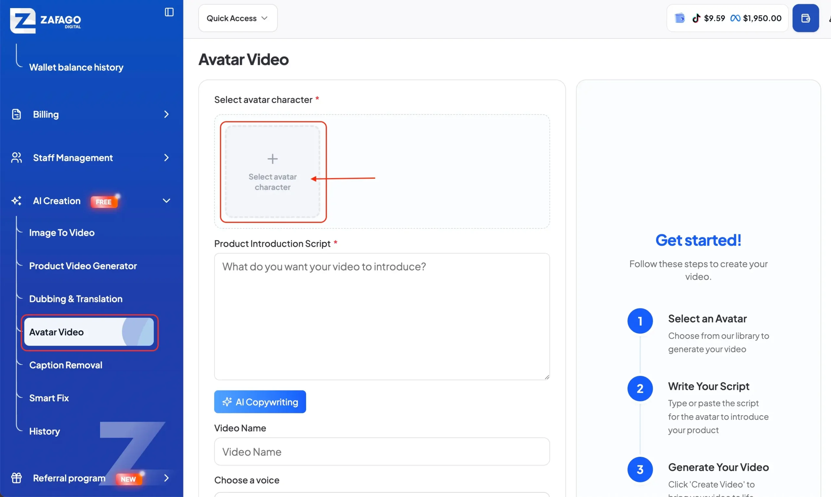831x497 pixels.
Task: Open the Quick Access dropdown
Action: [238, 18]
